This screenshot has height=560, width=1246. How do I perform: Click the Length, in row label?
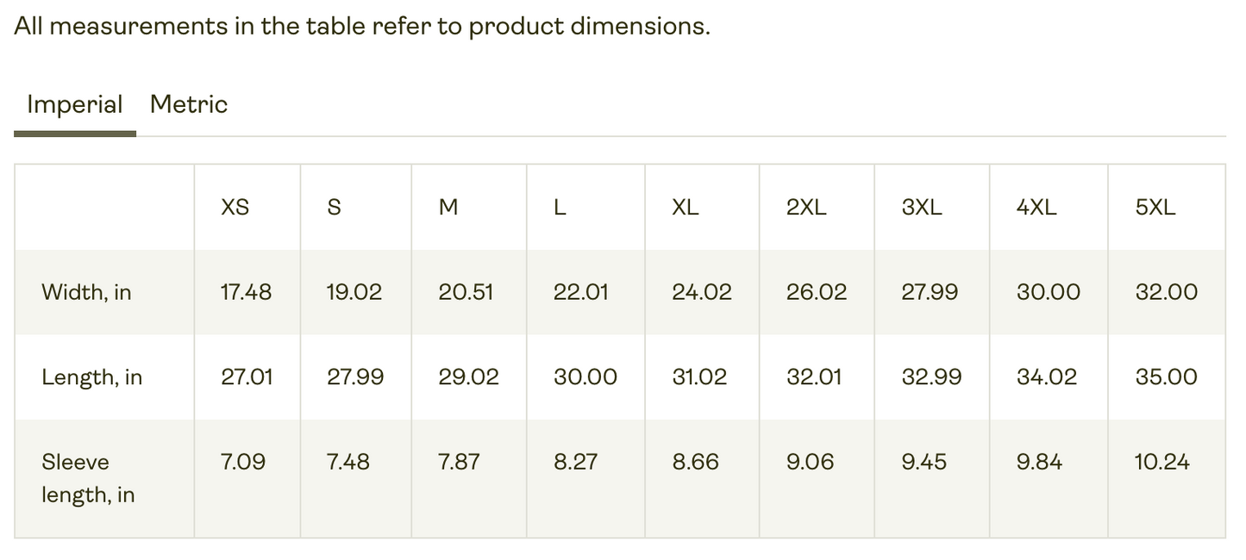pyautogui.click(x=91, y=377)
